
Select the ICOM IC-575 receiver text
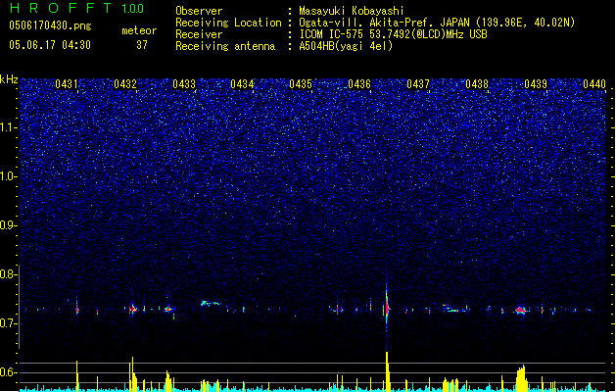(x=393, y=34)
